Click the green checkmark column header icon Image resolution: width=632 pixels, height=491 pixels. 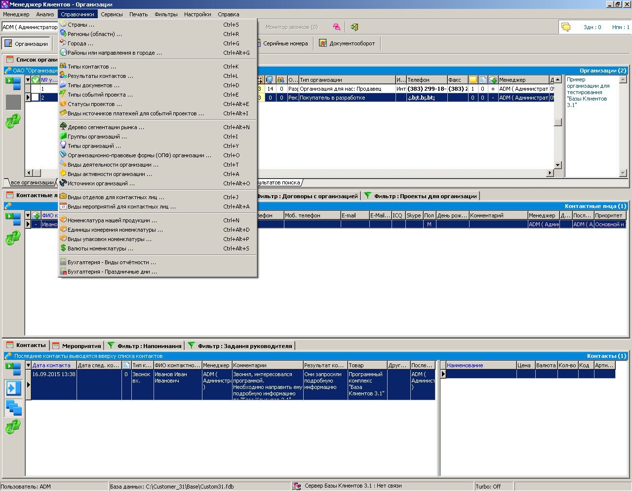click(x=36, y=80)
